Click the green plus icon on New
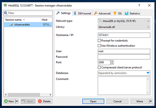The width and height of the screenshot is (156, 108). [6, 101]
